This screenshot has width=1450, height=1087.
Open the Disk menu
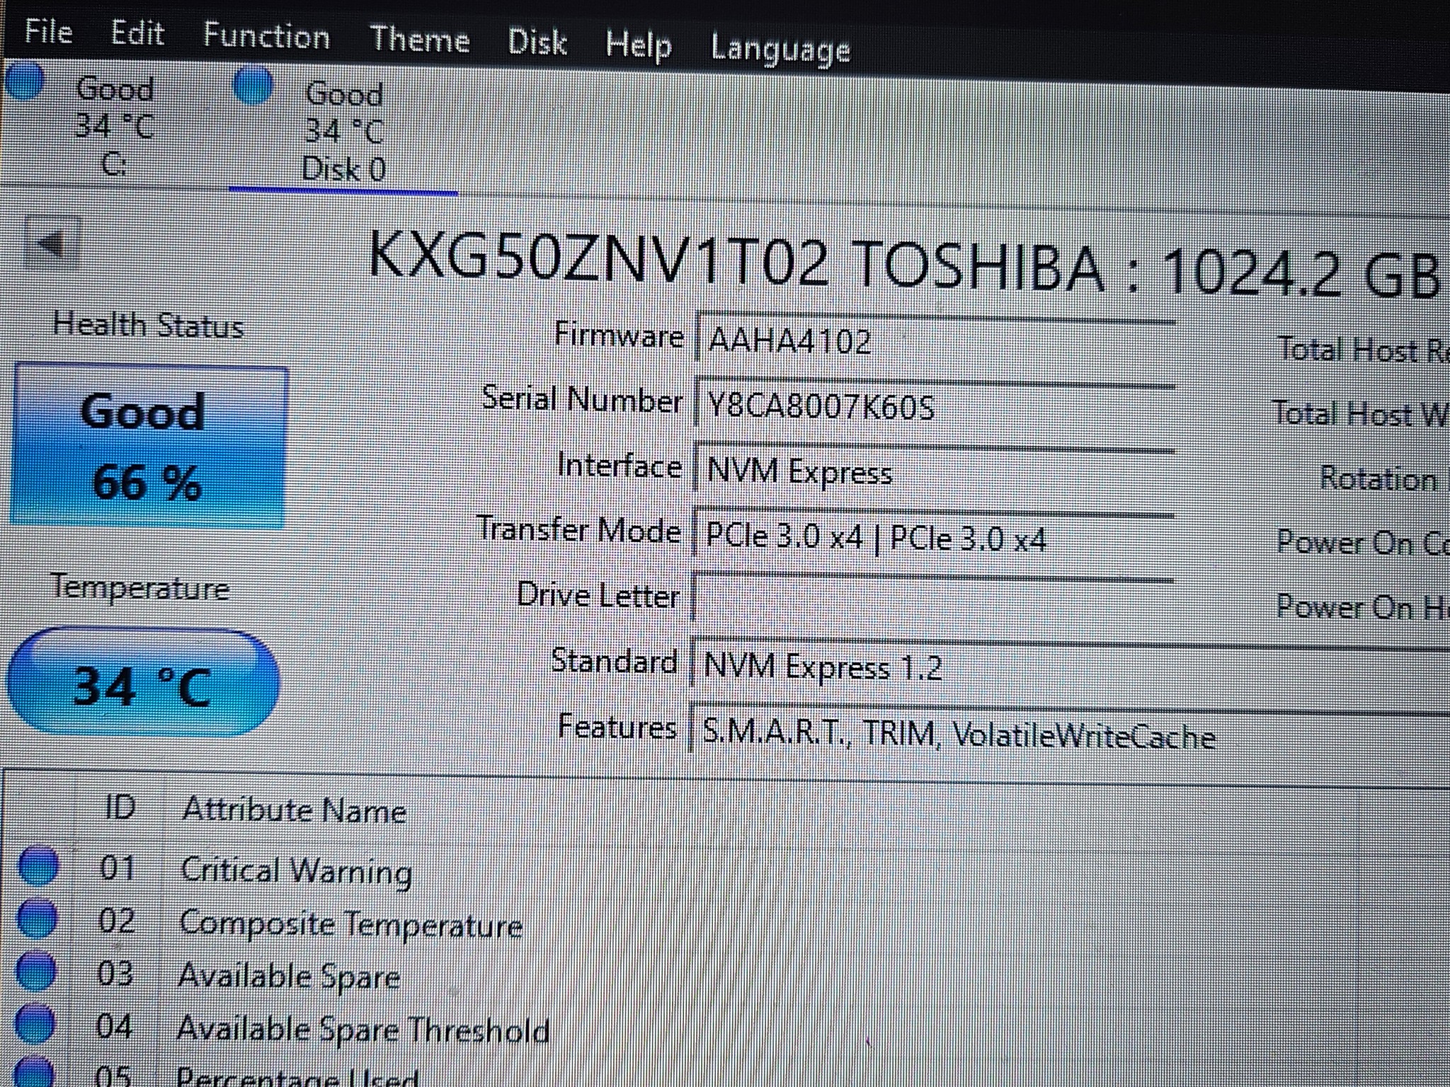pyautogui.click(x=537, y=42)
